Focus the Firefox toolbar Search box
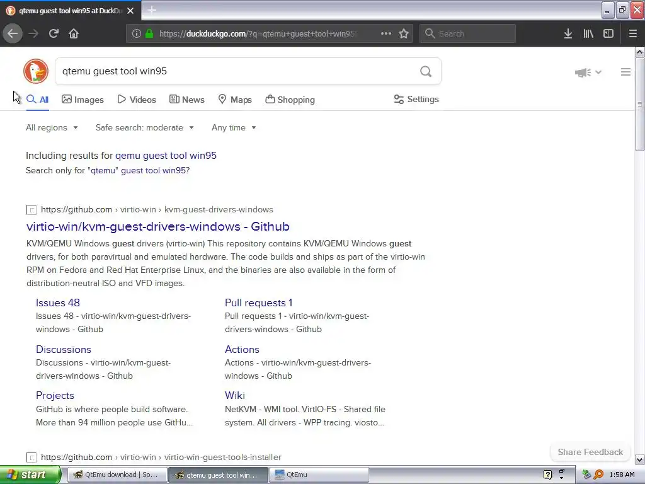The image size is (645, 484). click(x=467, y=34)
